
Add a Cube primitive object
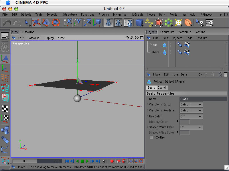coord(139,23)
